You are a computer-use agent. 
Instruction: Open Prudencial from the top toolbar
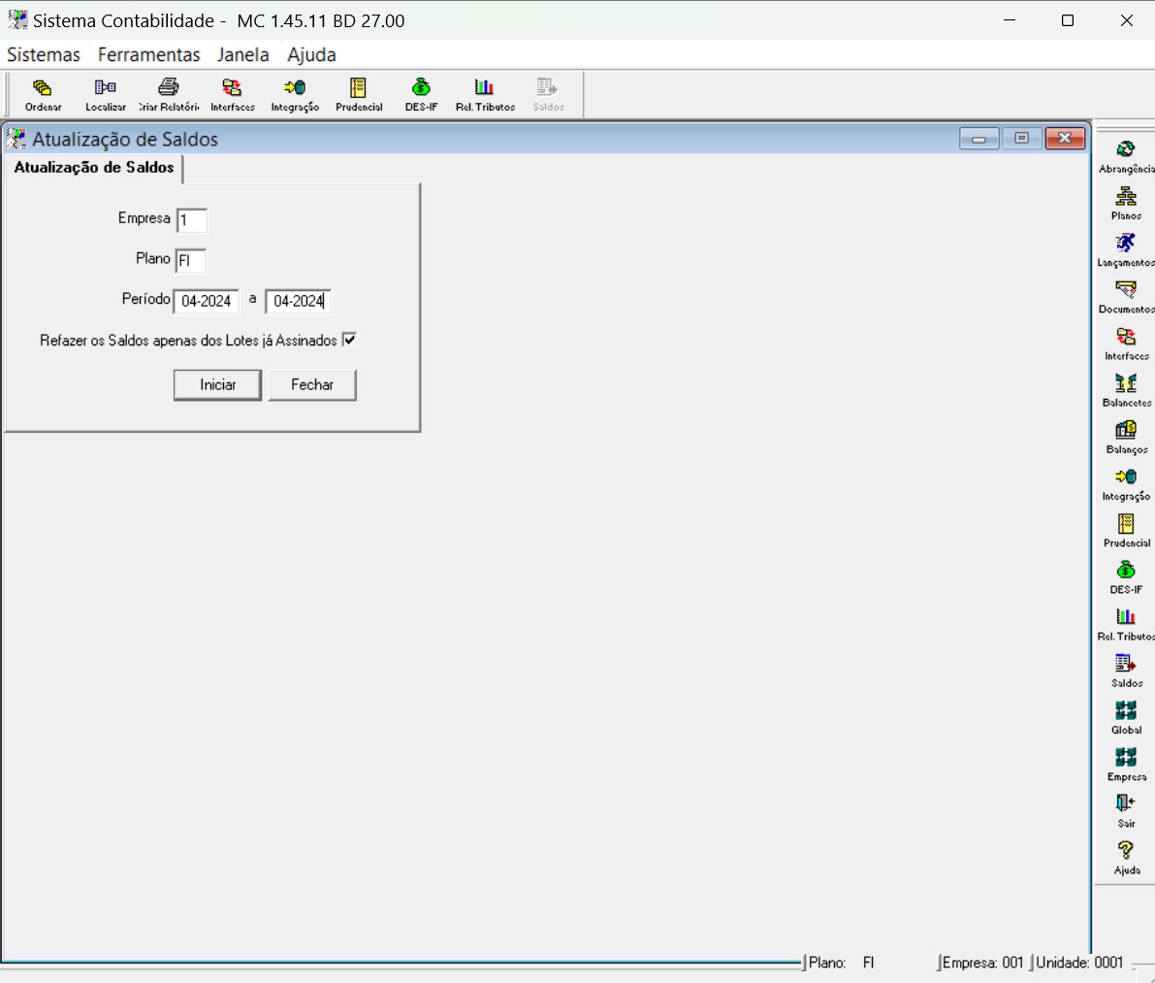[x=359, y=95]
